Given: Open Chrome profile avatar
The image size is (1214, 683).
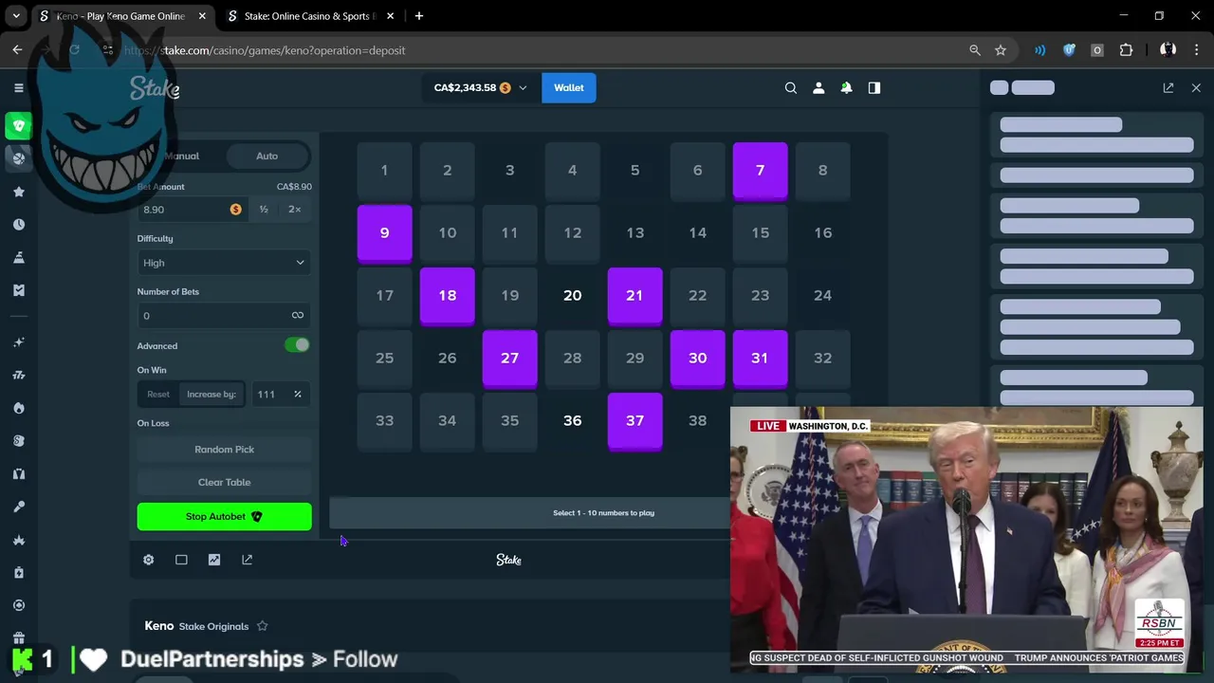Looking at the screenshot, I should (1168, 50).
